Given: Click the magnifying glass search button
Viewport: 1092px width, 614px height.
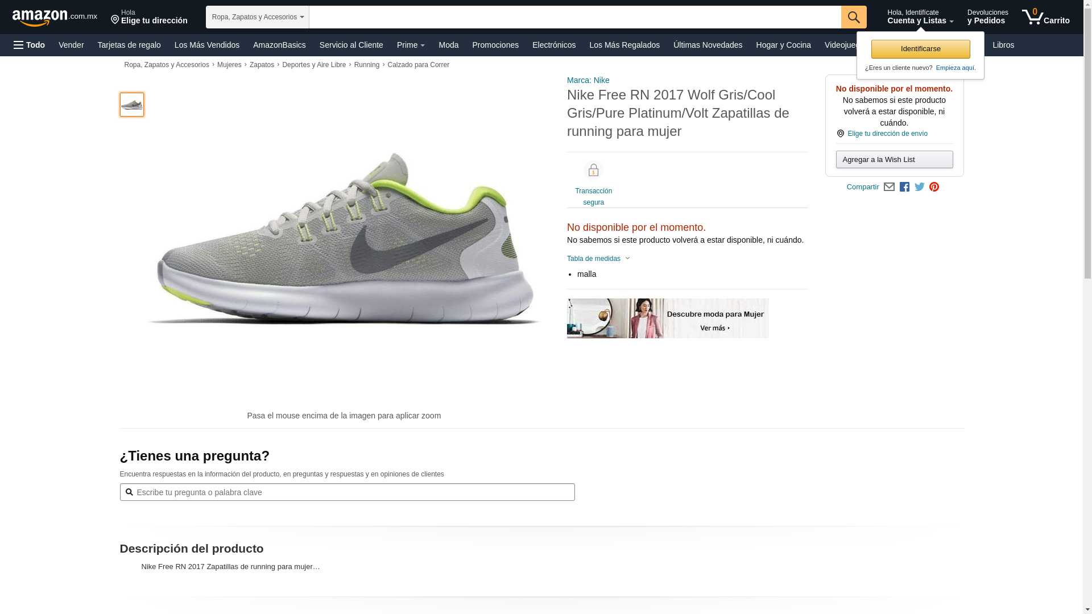Looking at the screenshot, I should tap(853, 17).
